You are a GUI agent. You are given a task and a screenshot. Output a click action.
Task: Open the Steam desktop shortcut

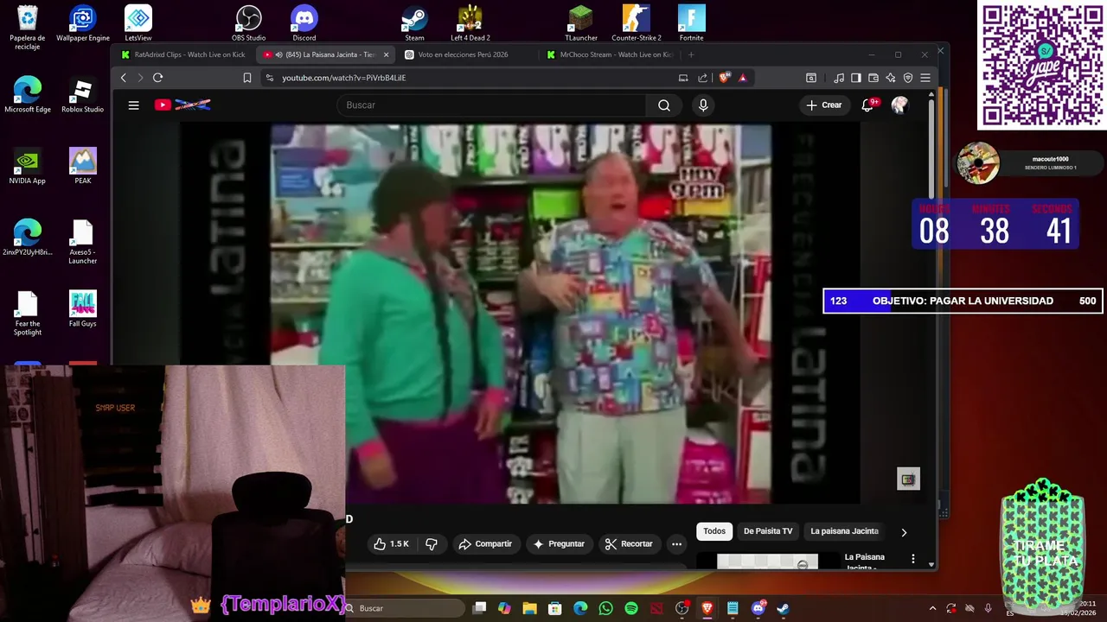(414, 23)
